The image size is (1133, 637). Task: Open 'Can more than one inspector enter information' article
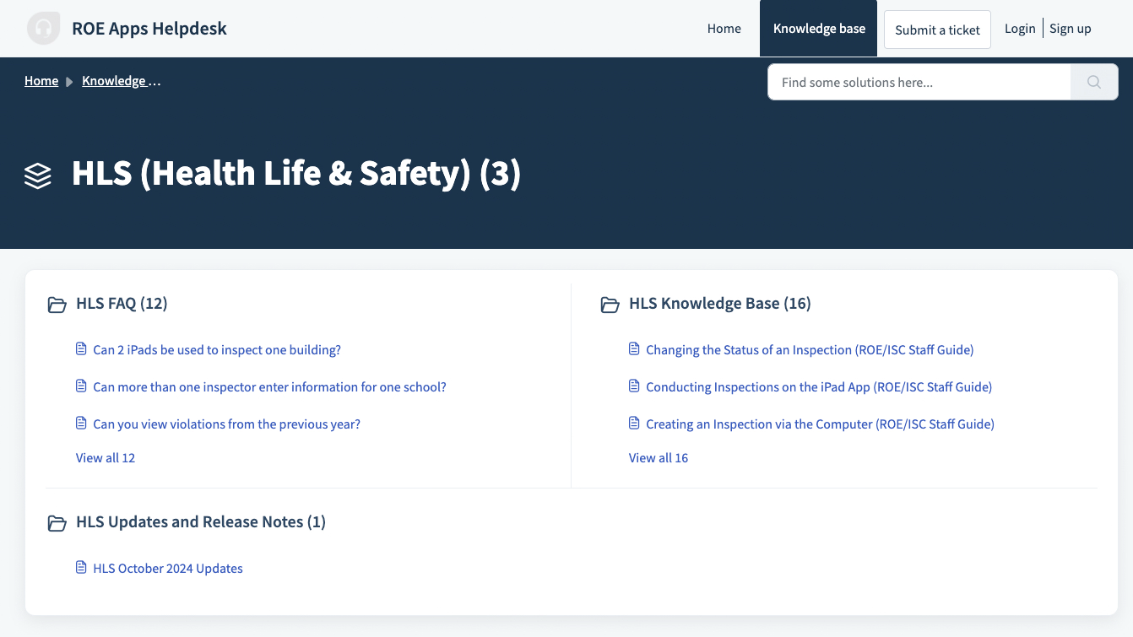click(269, 387)
